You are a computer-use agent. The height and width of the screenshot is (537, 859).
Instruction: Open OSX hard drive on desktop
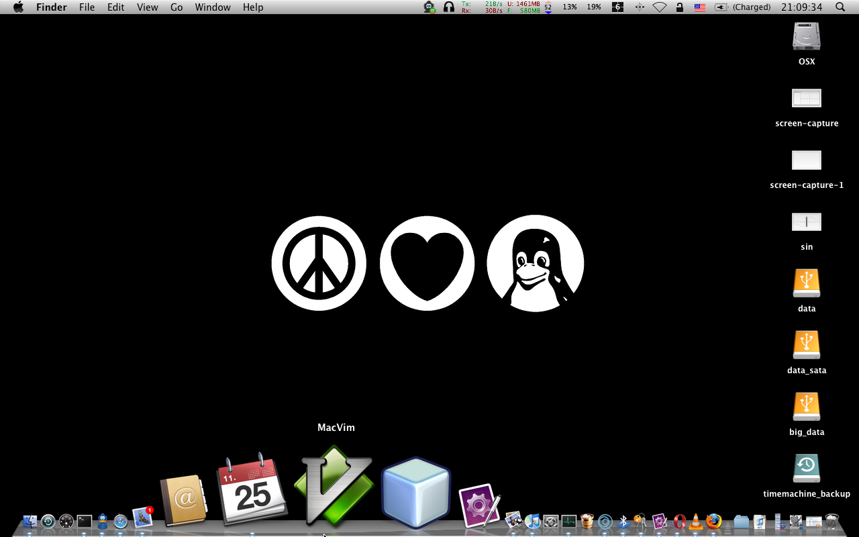coord(807,36)
